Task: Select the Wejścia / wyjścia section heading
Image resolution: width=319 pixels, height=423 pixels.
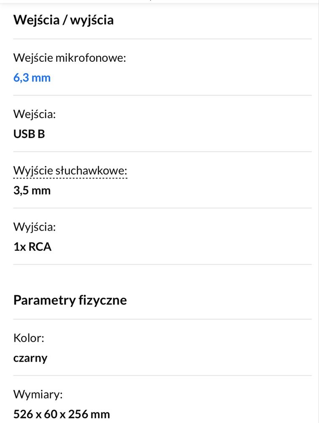Action: coord(64,20)
